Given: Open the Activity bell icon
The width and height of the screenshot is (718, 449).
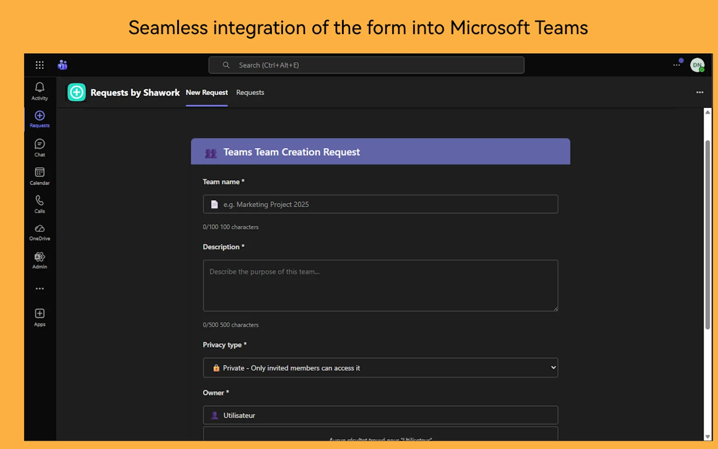Looking at the screenshot, I should [x=39, y=91].
